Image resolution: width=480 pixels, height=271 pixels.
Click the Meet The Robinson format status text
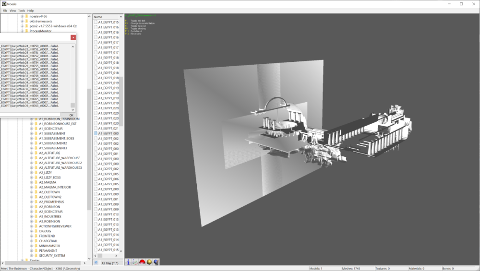(x=40, y=269)
